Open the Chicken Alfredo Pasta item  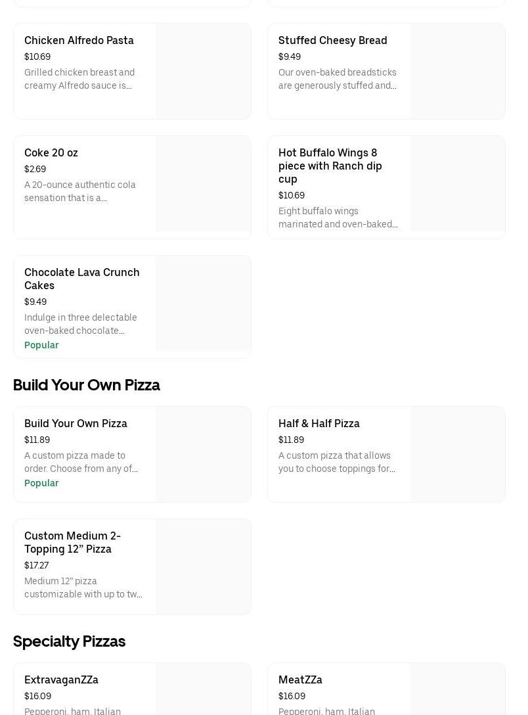pyautogui.click(x=79, y=41)
